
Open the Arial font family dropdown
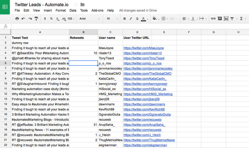click(89, 19)
